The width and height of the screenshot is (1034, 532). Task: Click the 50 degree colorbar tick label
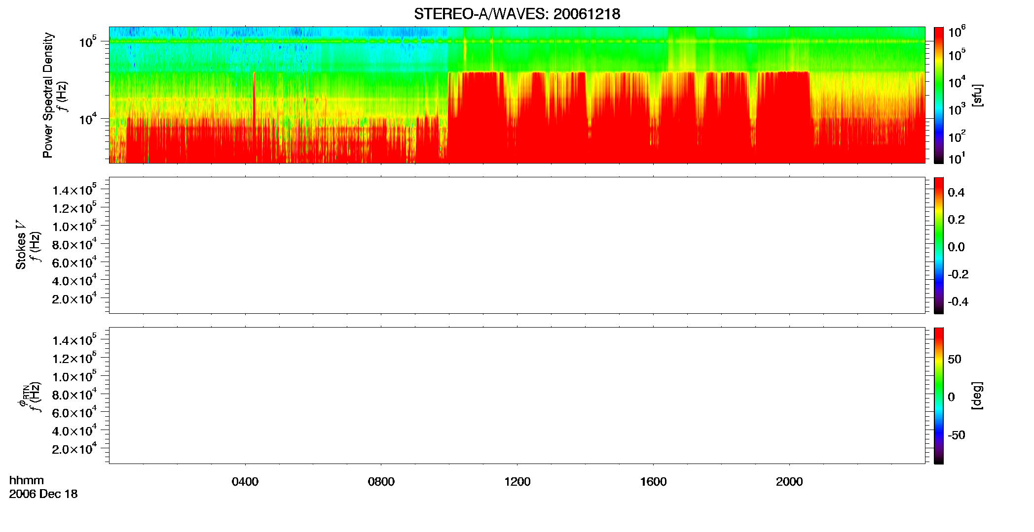pyautogui.click(x=955, y=359)
